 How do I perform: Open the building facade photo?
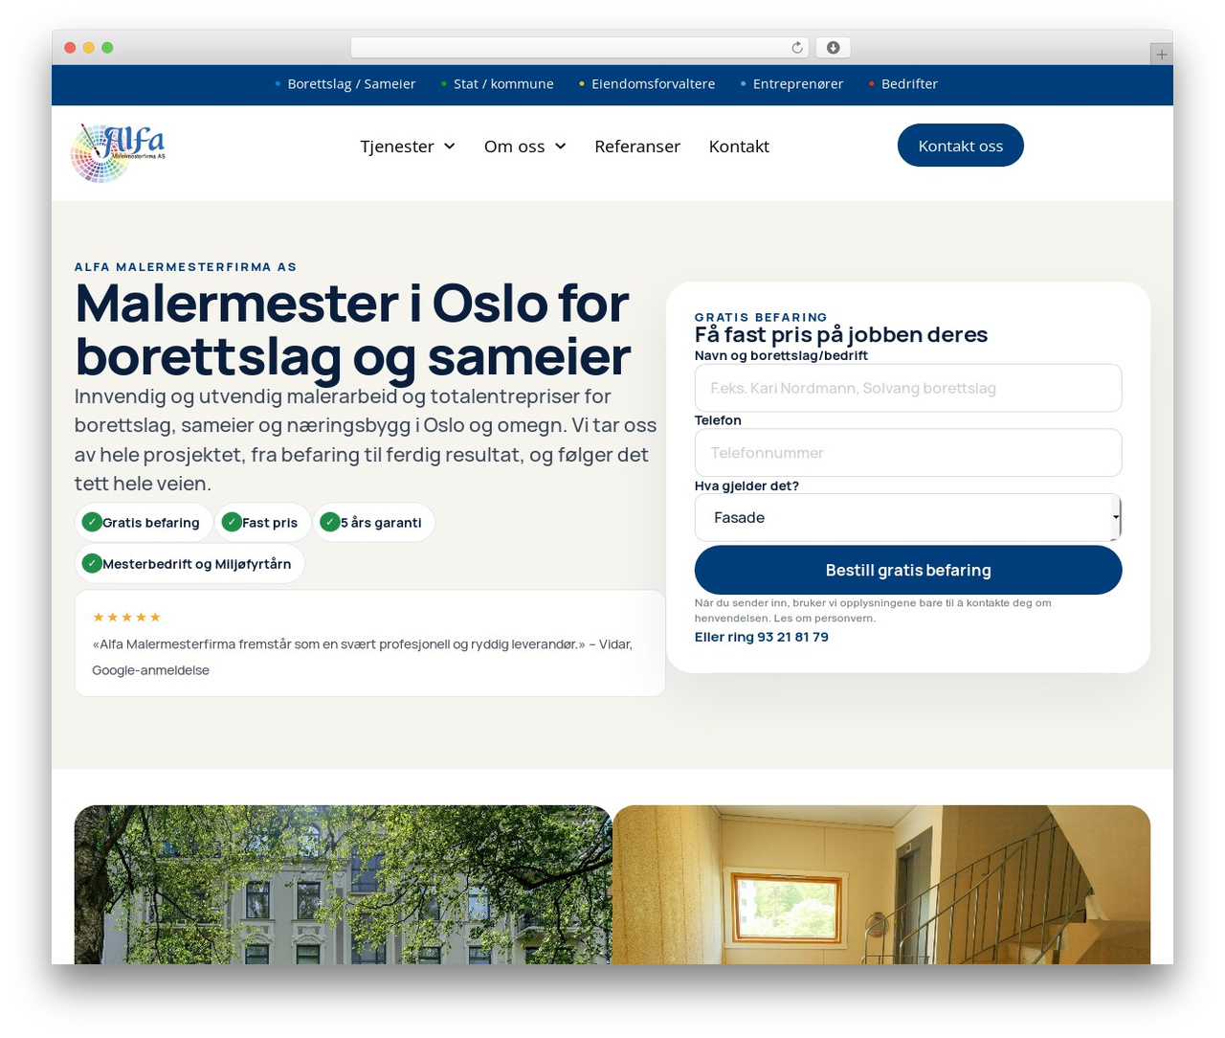pyautogui.click(x=343, y=885)
